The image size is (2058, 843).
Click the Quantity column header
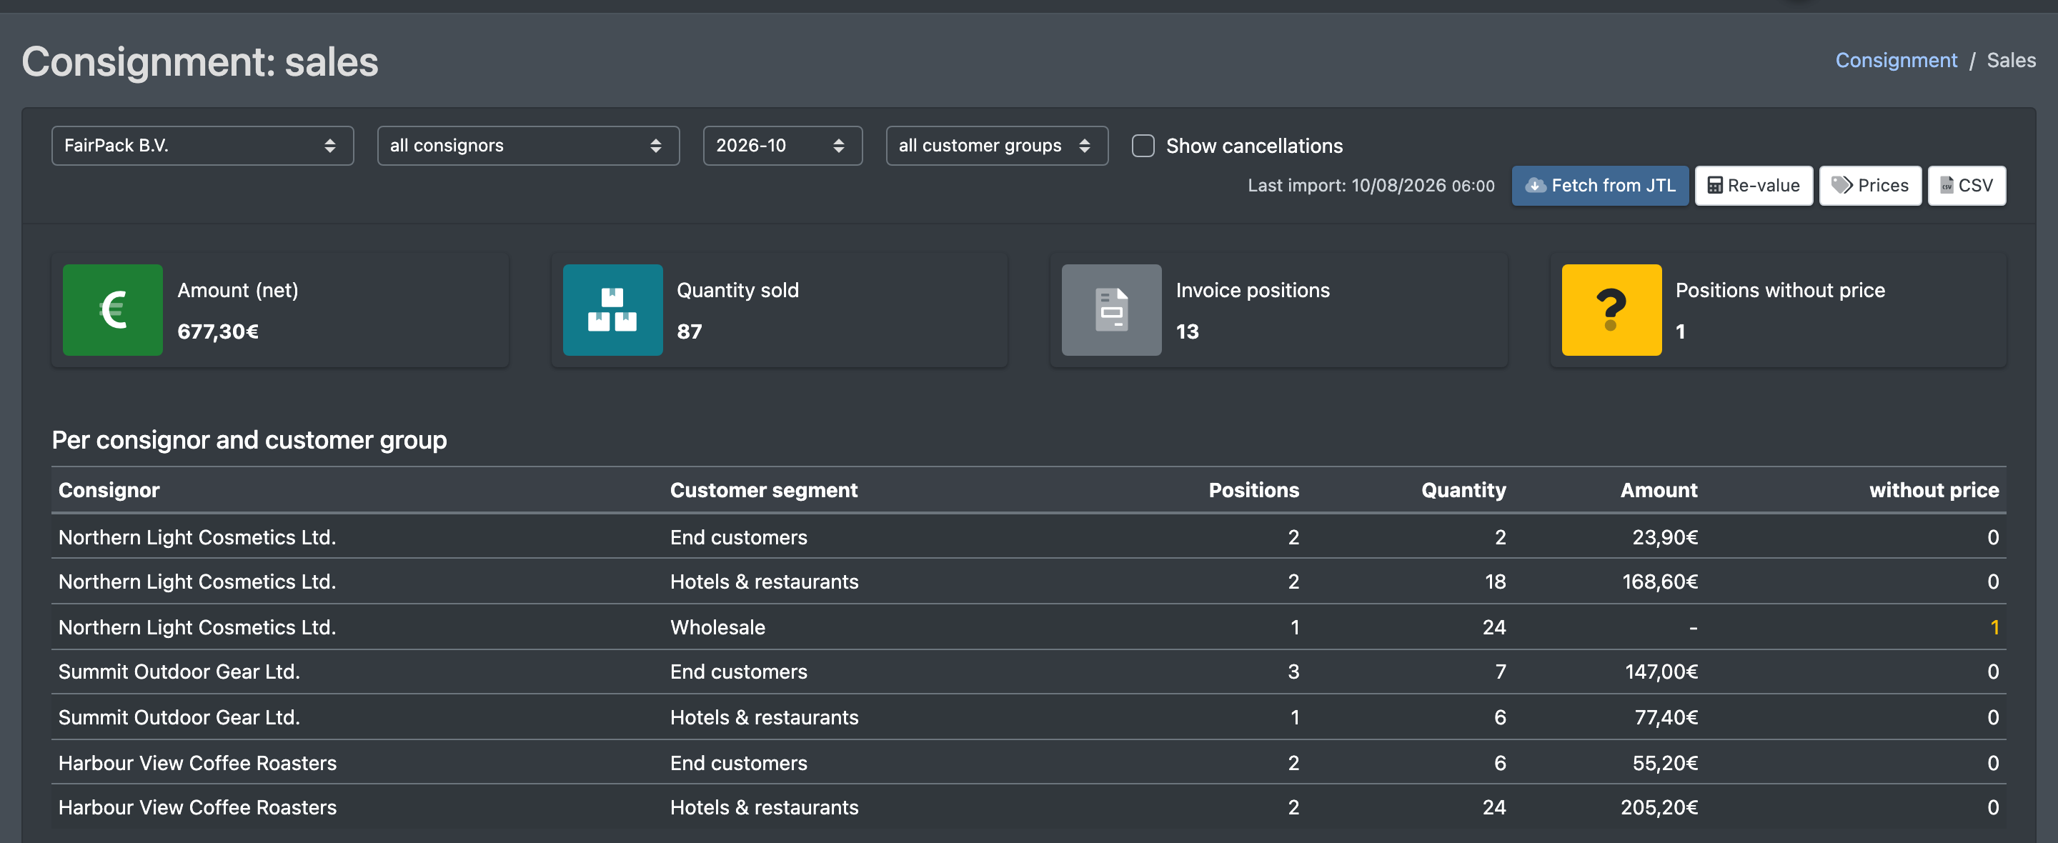(1463, 490)
